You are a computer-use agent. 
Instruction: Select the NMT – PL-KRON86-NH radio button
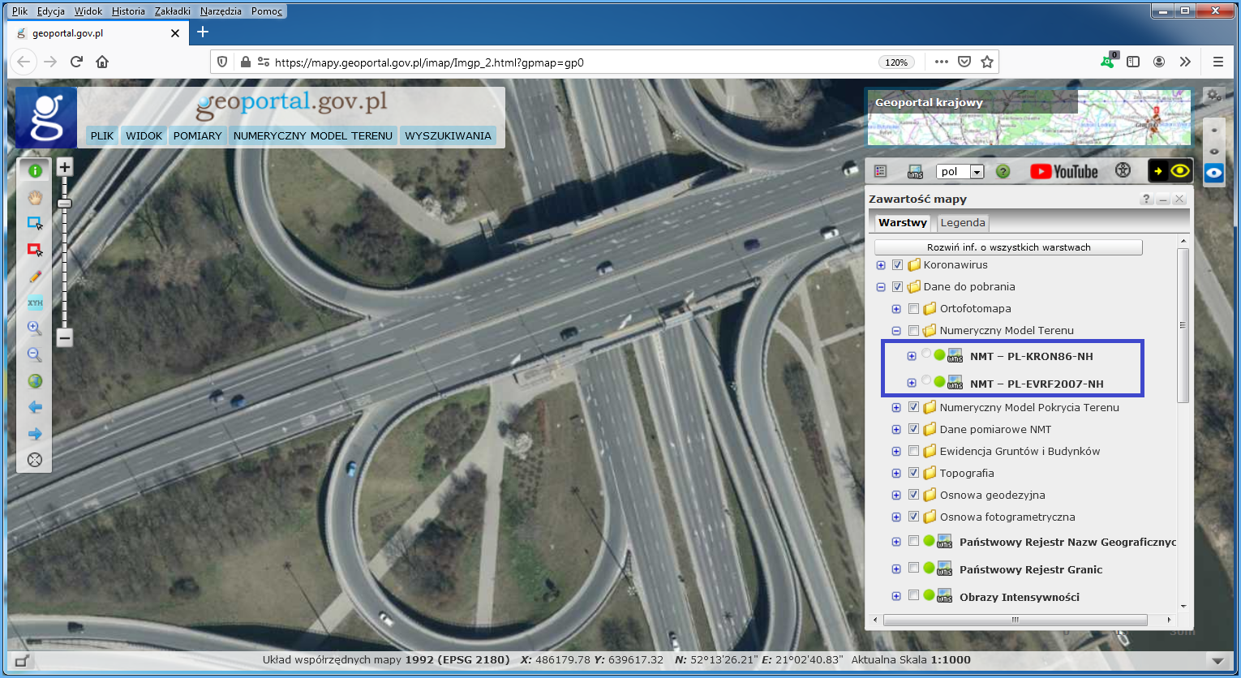point(926,354)
